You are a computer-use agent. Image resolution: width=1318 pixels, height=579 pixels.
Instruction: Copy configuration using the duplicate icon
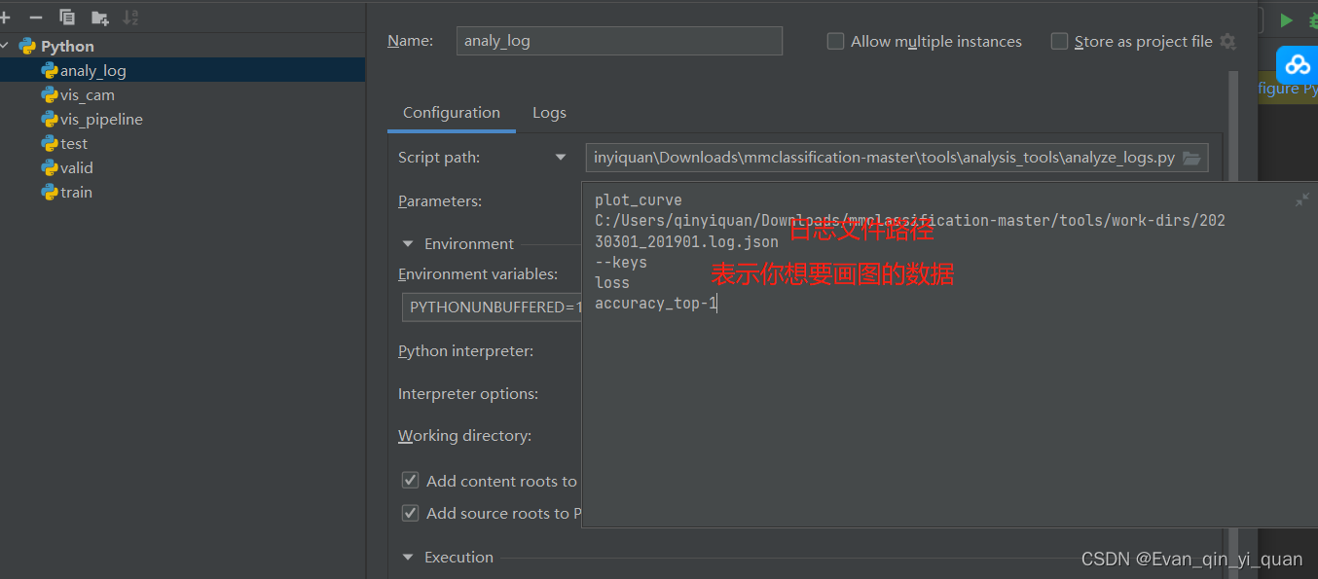click(x=66, y=17)
